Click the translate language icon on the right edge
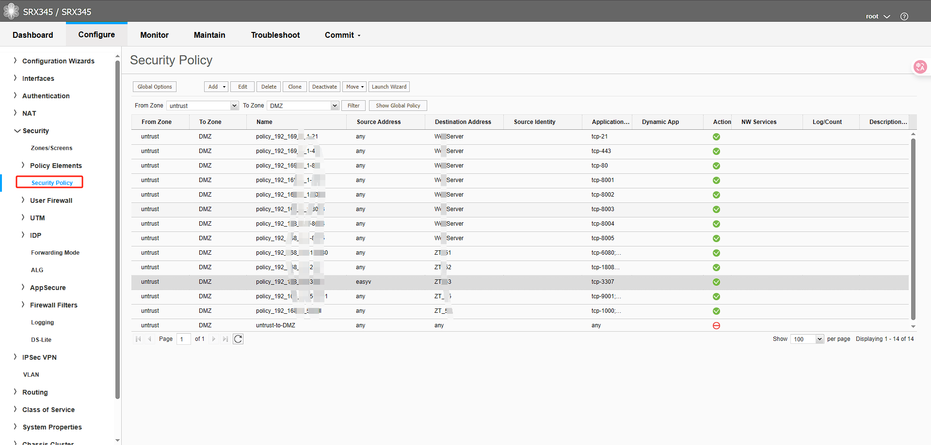 (x=920, y=67)
